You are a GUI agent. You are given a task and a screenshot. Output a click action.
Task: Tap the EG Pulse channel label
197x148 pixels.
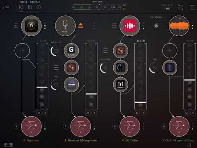130,140
